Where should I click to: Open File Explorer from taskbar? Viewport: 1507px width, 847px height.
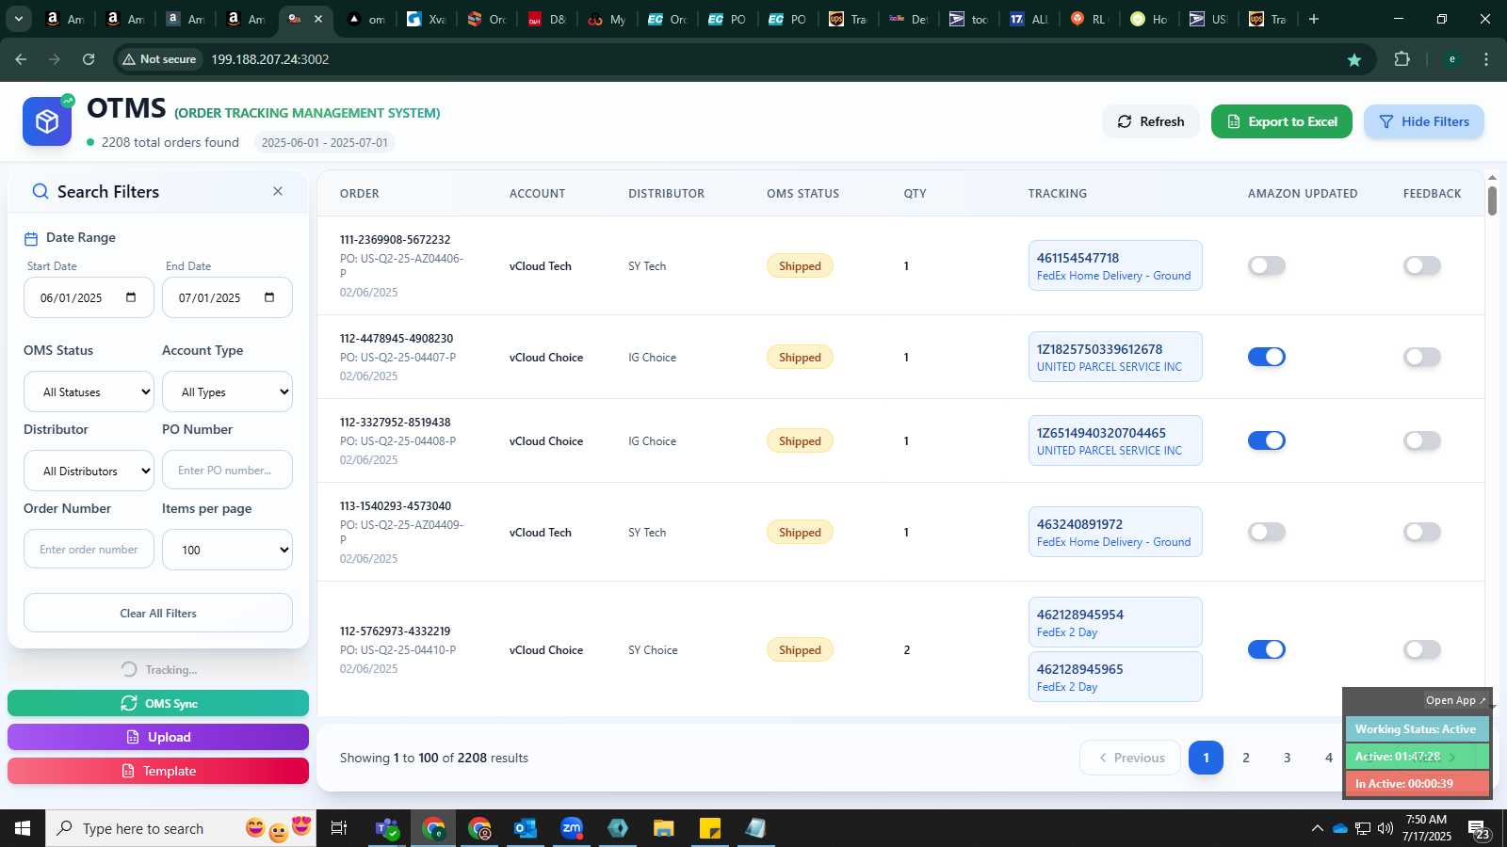click(x=664, y=828)
